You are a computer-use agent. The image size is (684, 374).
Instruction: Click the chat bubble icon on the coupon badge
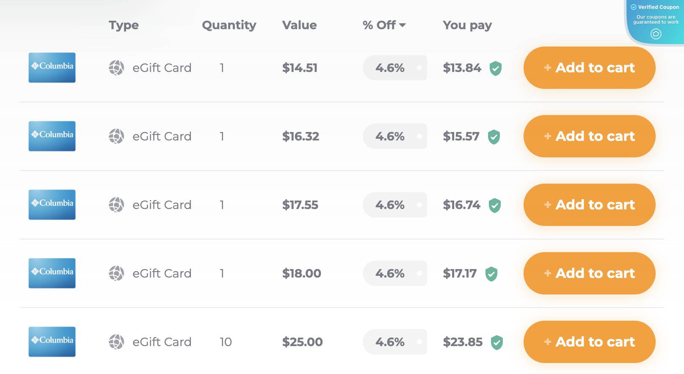pos(656,34)
